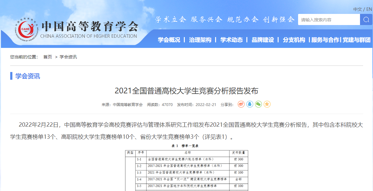Click 2017-2021年全国普通高校大学生竞赛榜单（本科） in the table

pyautogui.click(x=185, y=166)
